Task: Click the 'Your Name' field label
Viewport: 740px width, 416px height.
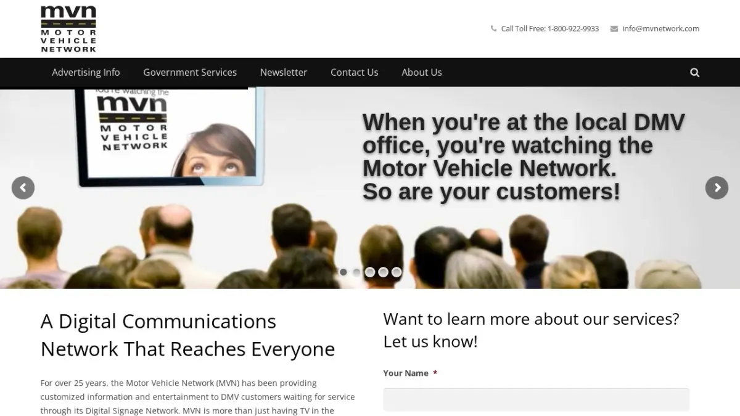Action: coord(406,373)
